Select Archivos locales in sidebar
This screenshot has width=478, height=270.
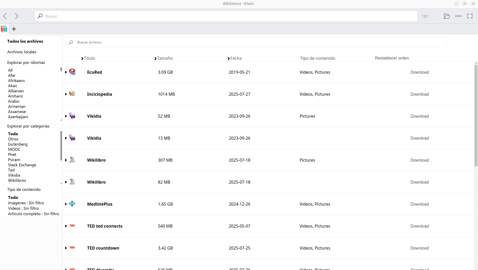pos(22,52)
